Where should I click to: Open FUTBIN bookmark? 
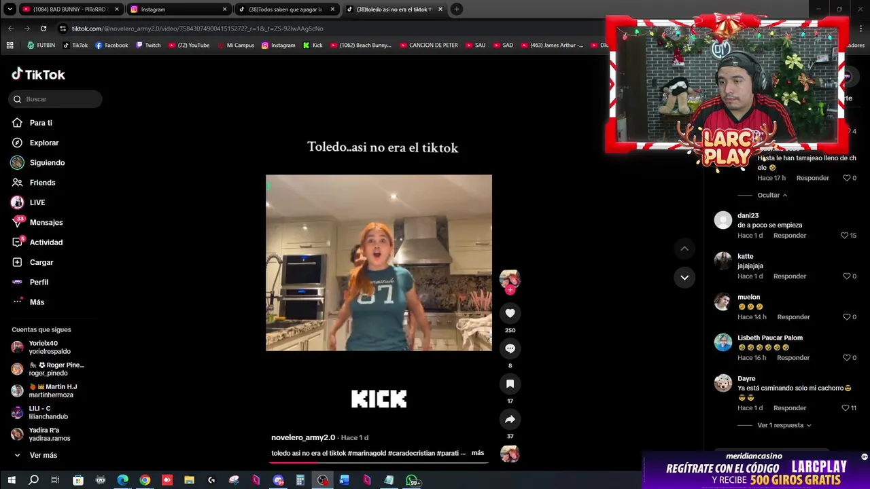click(x=41, y=46)
